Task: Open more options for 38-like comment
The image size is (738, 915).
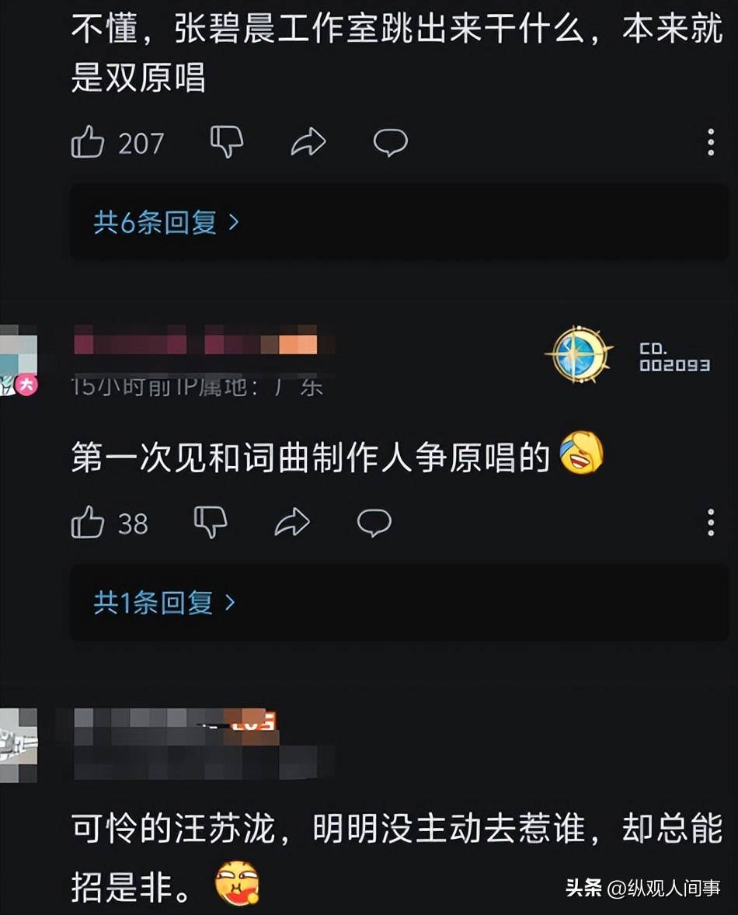Action: tap(711, 522)
